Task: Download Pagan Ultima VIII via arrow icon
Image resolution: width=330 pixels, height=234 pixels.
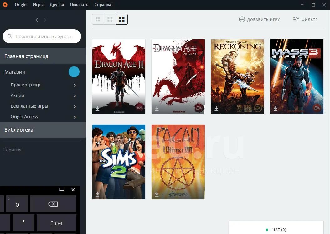Action: tap(157, 194)
